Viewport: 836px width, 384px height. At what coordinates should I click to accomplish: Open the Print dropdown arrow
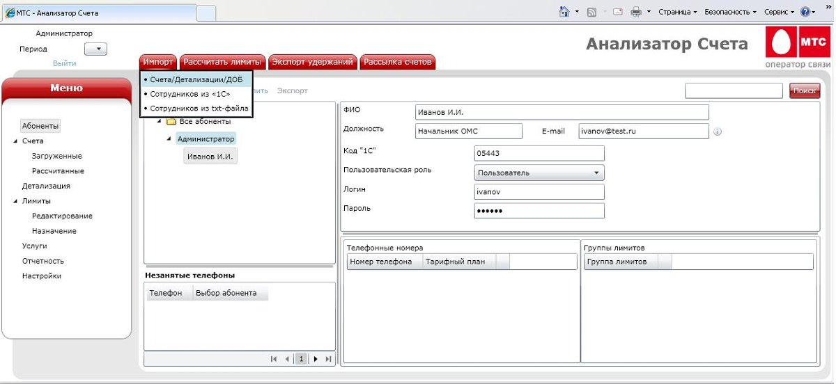pos(649,12)
